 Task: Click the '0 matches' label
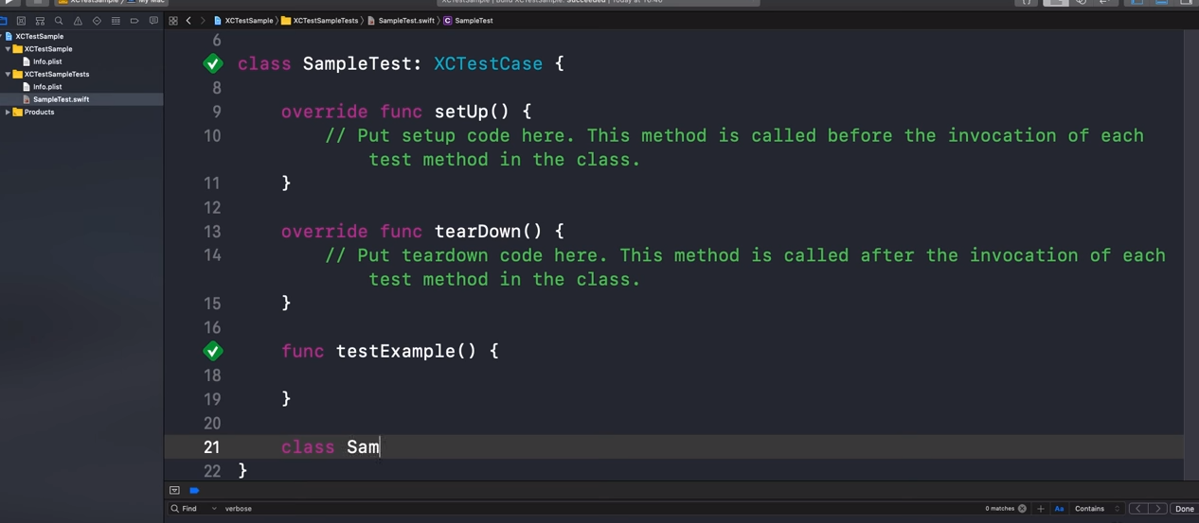(x=999, y=509)
